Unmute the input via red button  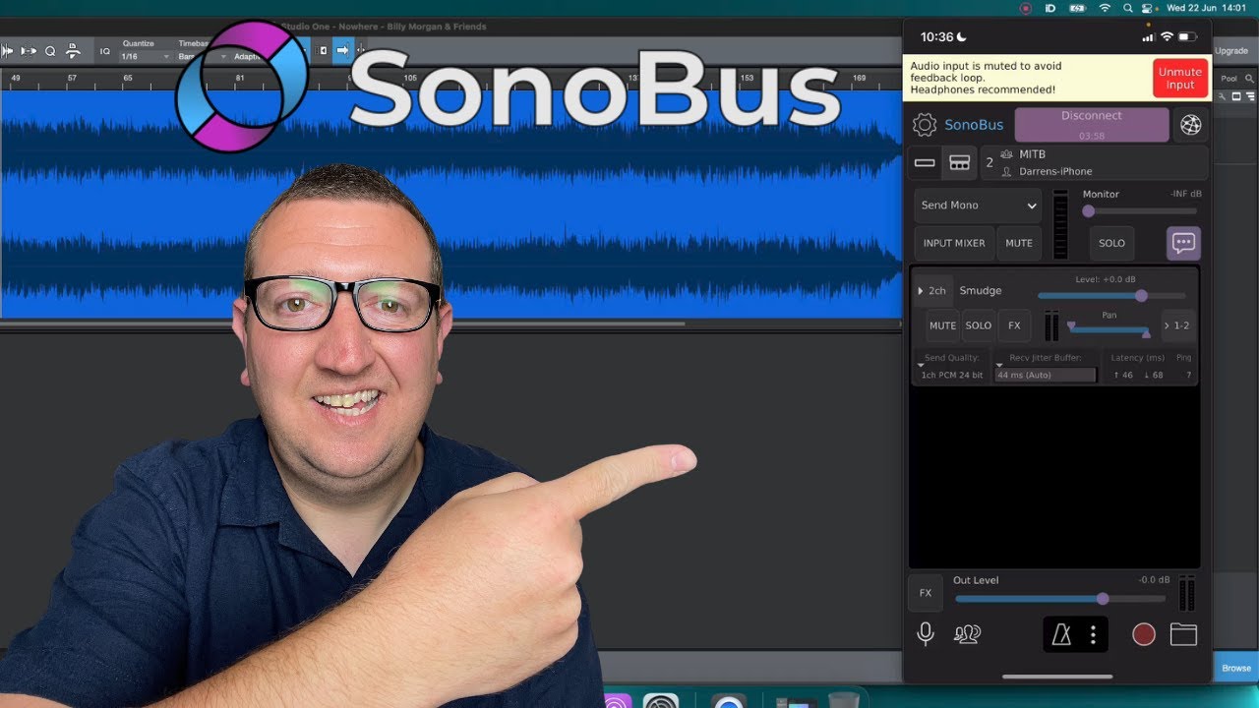[x=1179, y=79]
